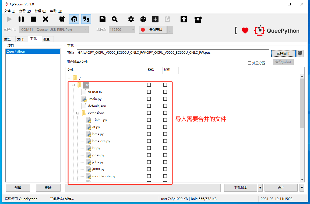
Task: Click the red heart icon
Action: click(245, 30)
